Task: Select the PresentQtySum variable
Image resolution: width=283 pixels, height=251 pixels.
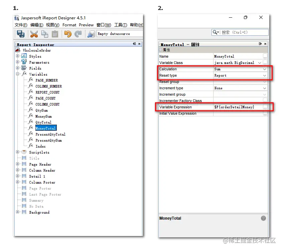Action: [x=48, y=140]
